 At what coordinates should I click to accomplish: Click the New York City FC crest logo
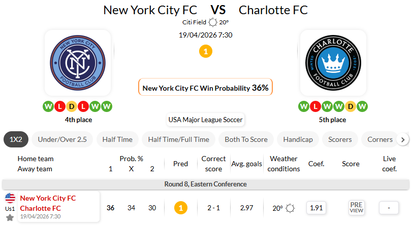pos(78,63)
